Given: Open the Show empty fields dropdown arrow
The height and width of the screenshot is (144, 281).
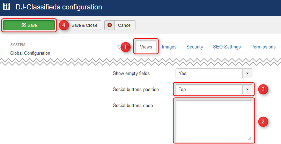Looking at the screenshot, I should pos(247,73).
